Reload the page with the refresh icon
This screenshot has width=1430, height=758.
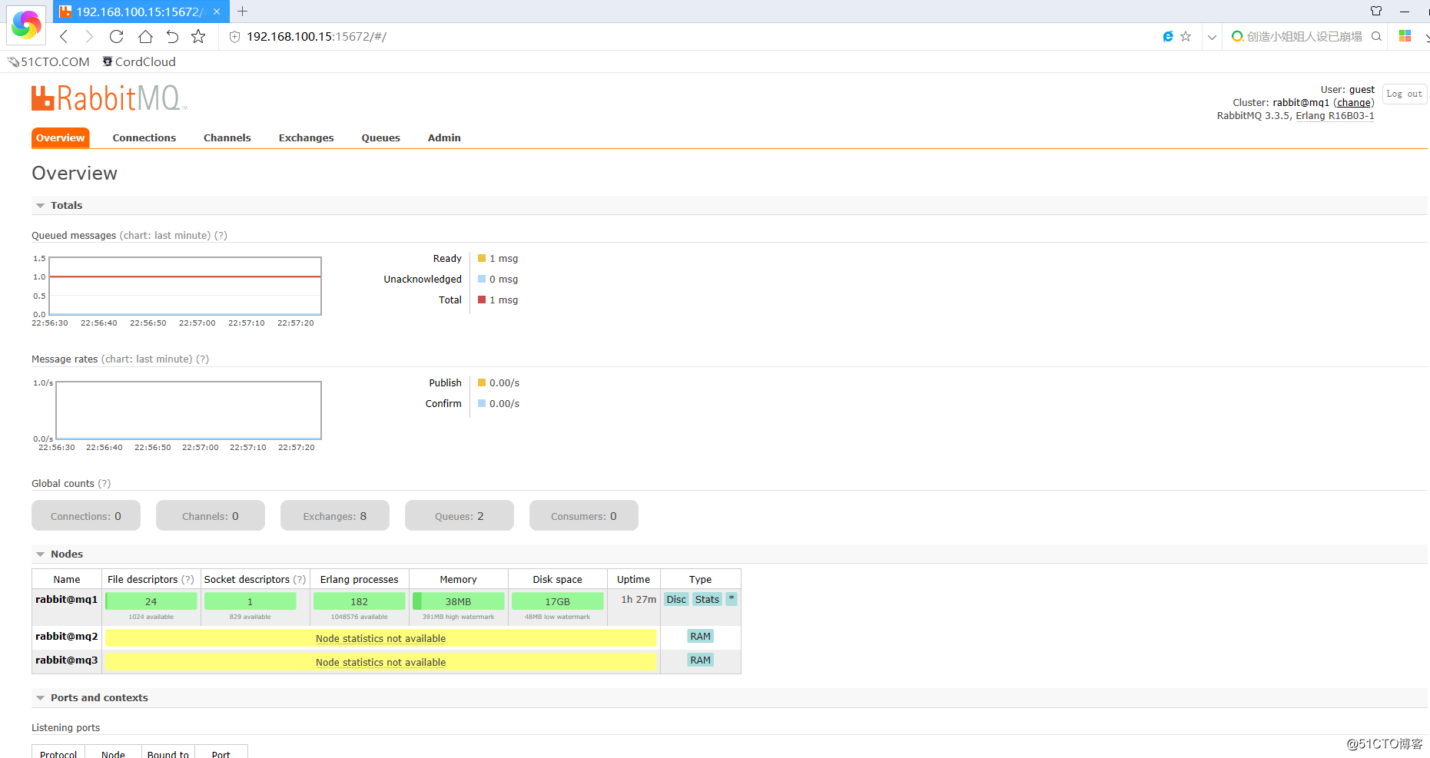tap(117, 36)
